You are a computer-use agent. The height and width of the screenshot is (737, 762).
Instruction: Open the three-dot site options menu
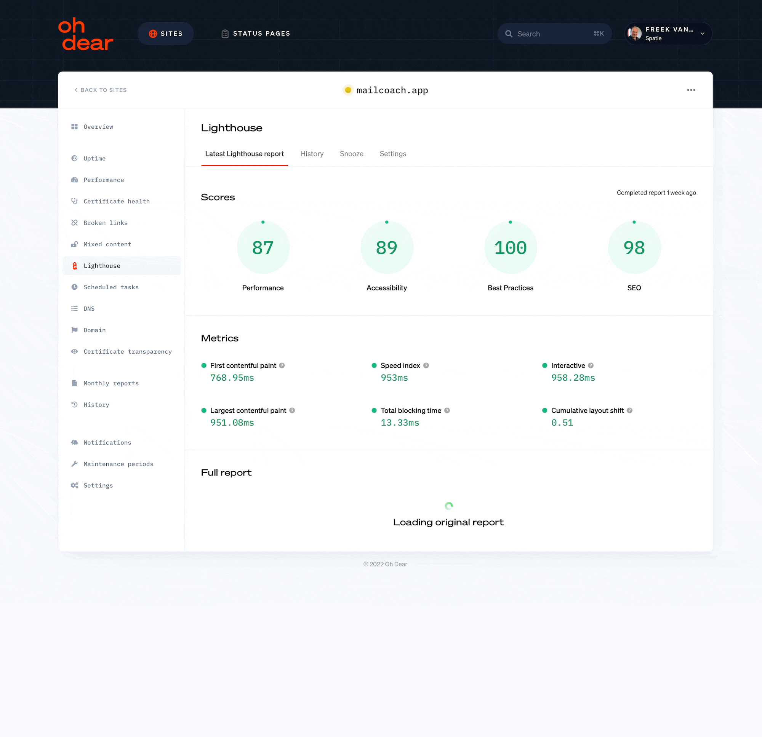click(x=691, y=90)
